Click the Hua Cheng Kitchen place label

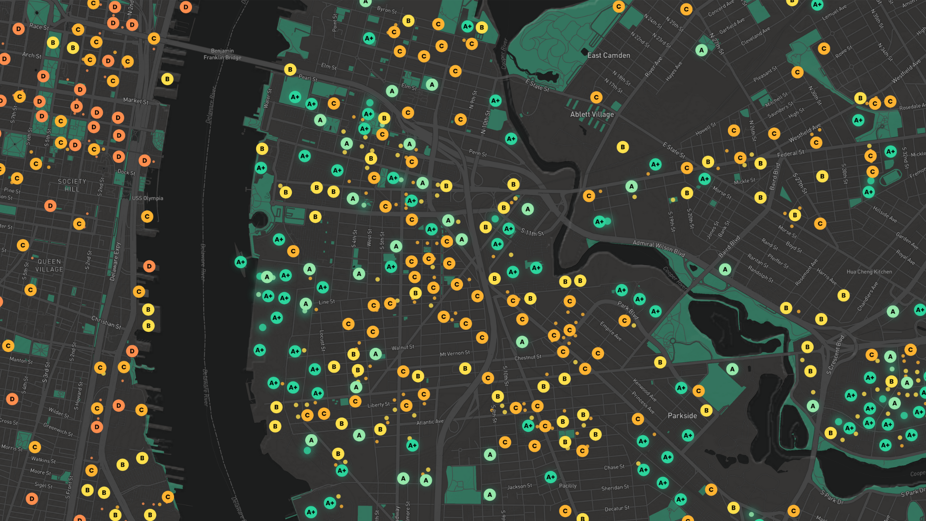click(x=869, y=272)
